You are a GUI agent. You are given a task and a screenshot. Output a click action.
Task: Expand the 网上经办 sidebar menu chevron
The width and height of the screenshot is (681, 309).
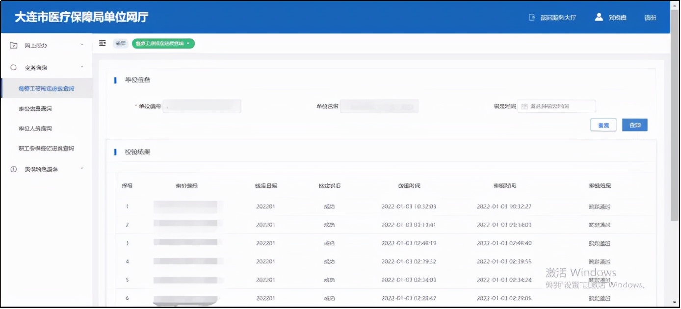[82, 45]
